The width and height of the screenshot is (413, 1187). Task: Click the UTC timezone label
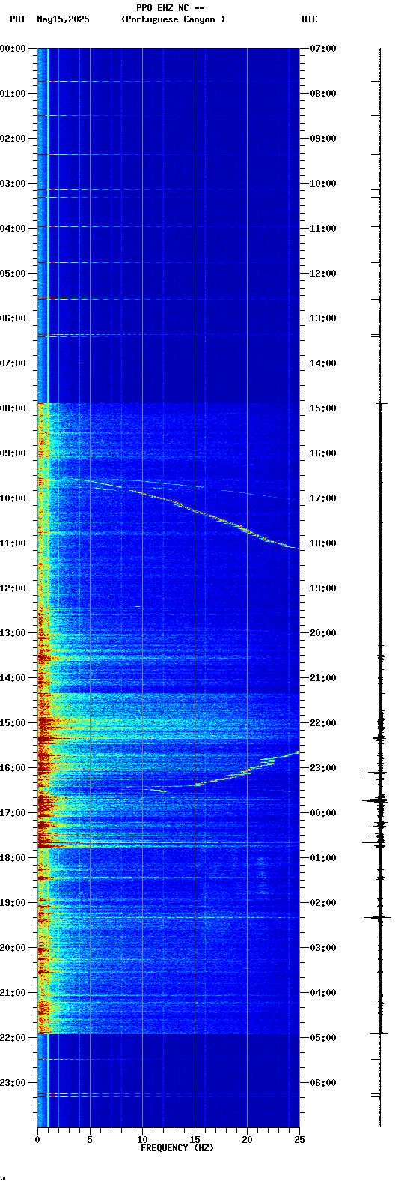coord(310,19)
